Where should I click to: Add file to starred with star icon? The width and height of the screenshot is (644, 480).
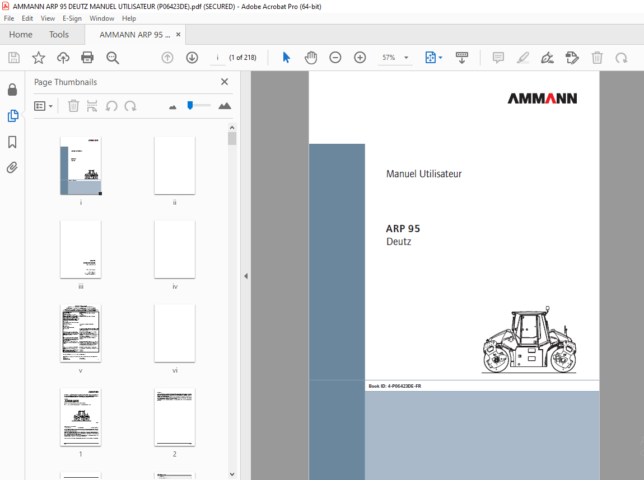[x=39, y=58]
